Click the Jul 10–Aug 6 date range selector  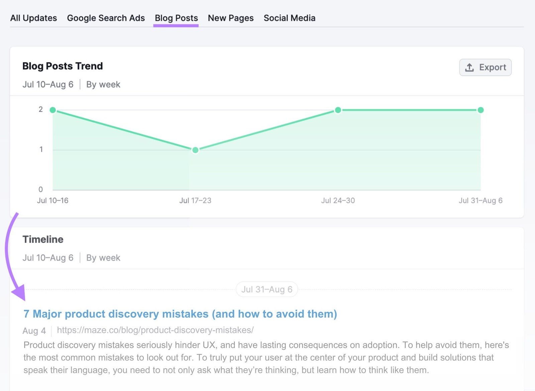pos(48,84)
